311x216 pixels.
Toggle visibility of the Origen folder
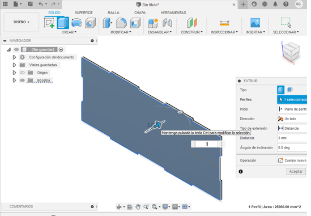22,73
